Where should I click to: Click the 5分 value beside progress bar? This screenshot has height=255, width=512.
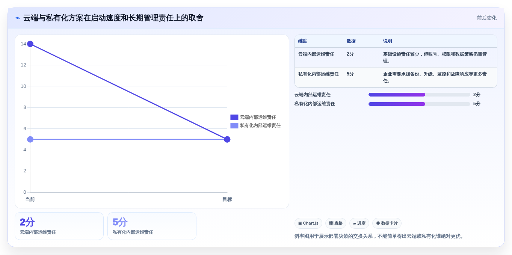pos(477,104)
